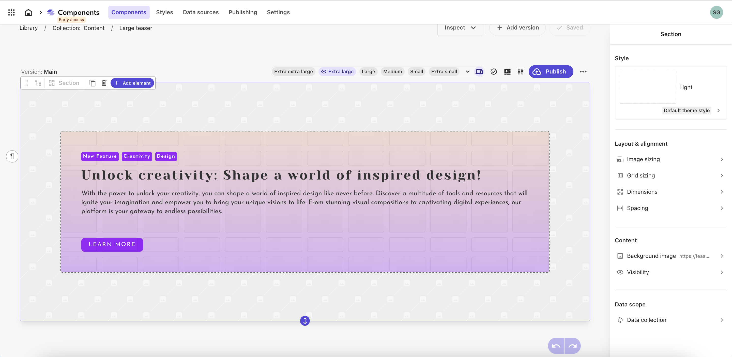Open the contrast checker icon near Publish

coord(508,71)
